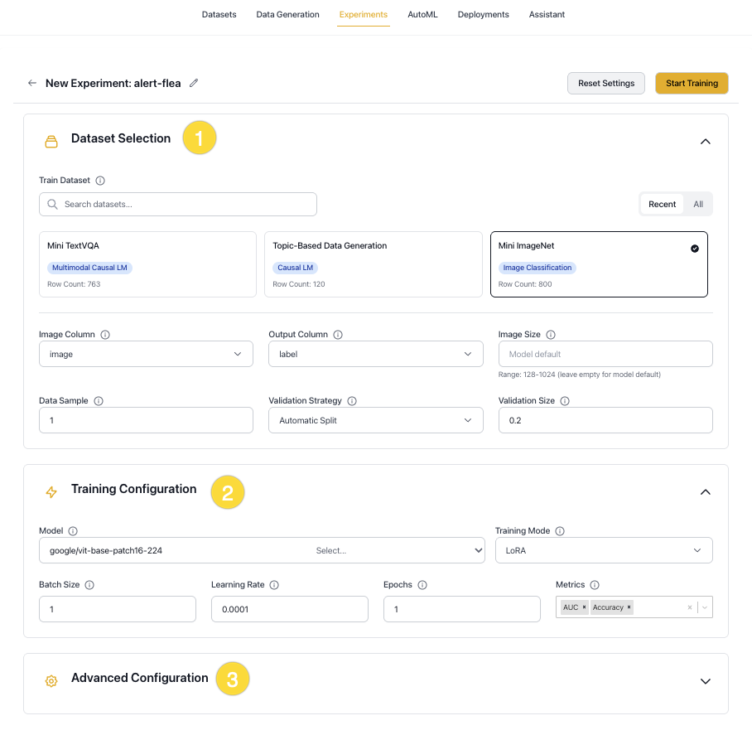Click pencil icon to rename alert-flea experiment
This screenshot has width=752, height=735.
194,83
